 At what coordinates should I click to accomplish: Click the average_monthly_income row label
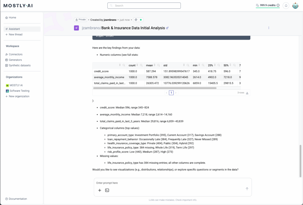(109, 77)
